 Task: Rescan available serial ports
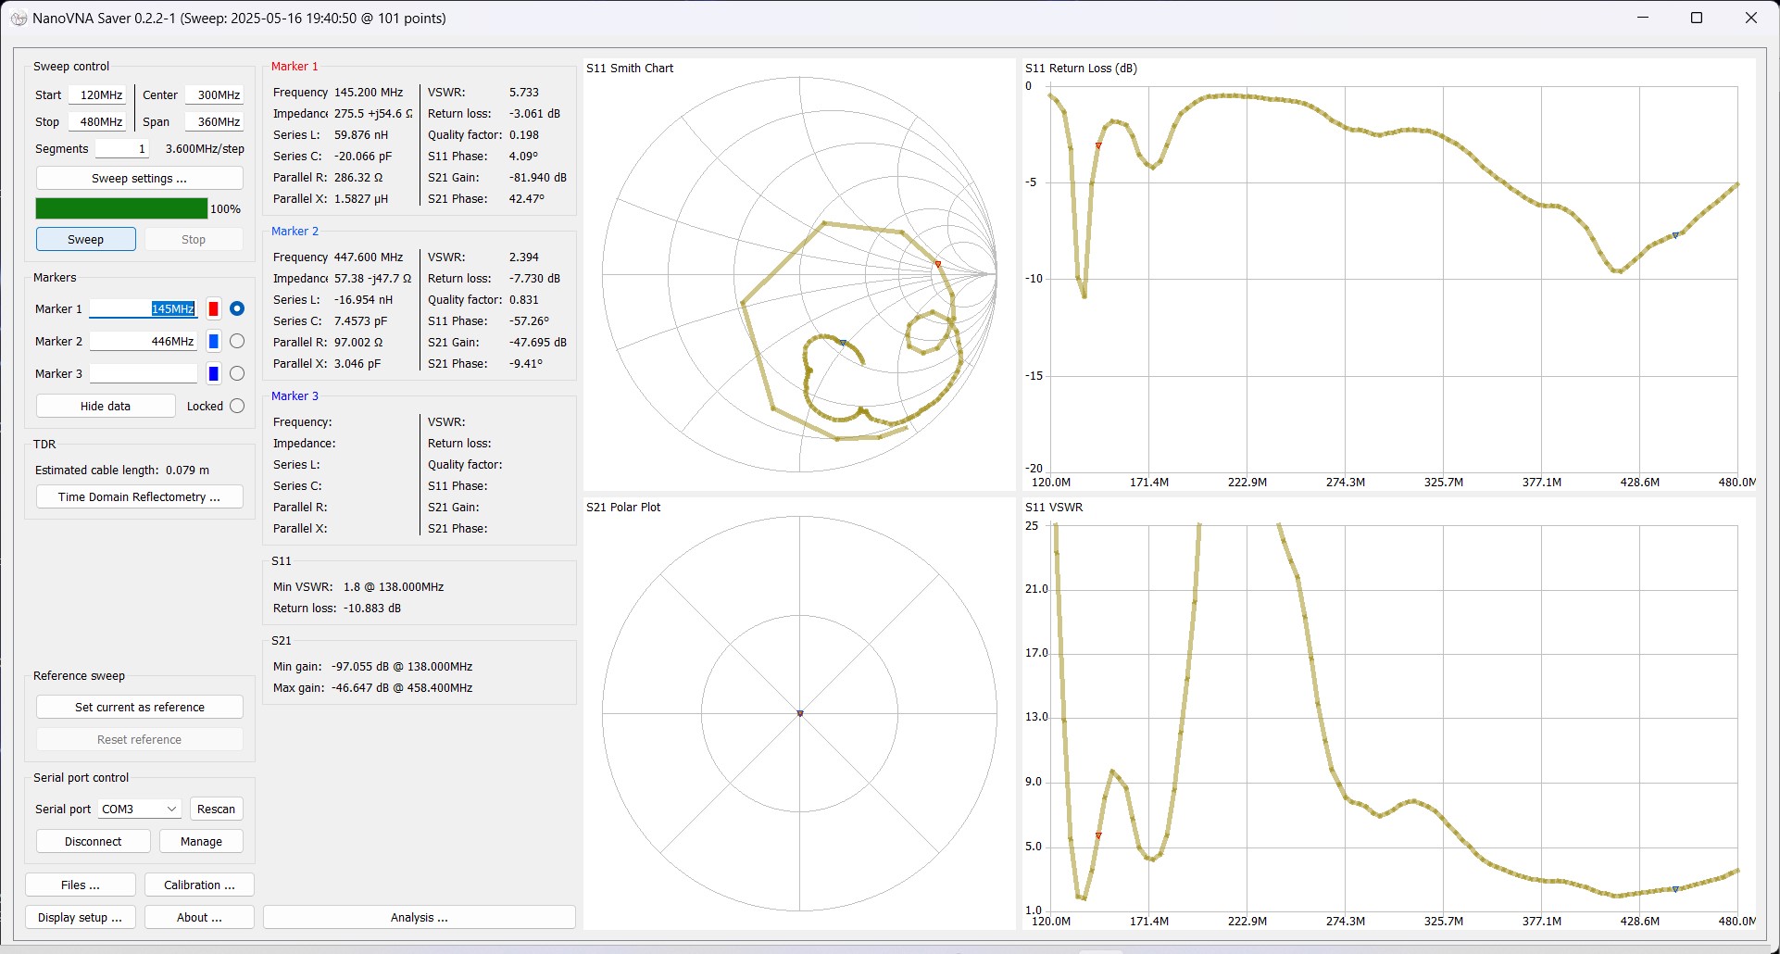pos(216,809)
